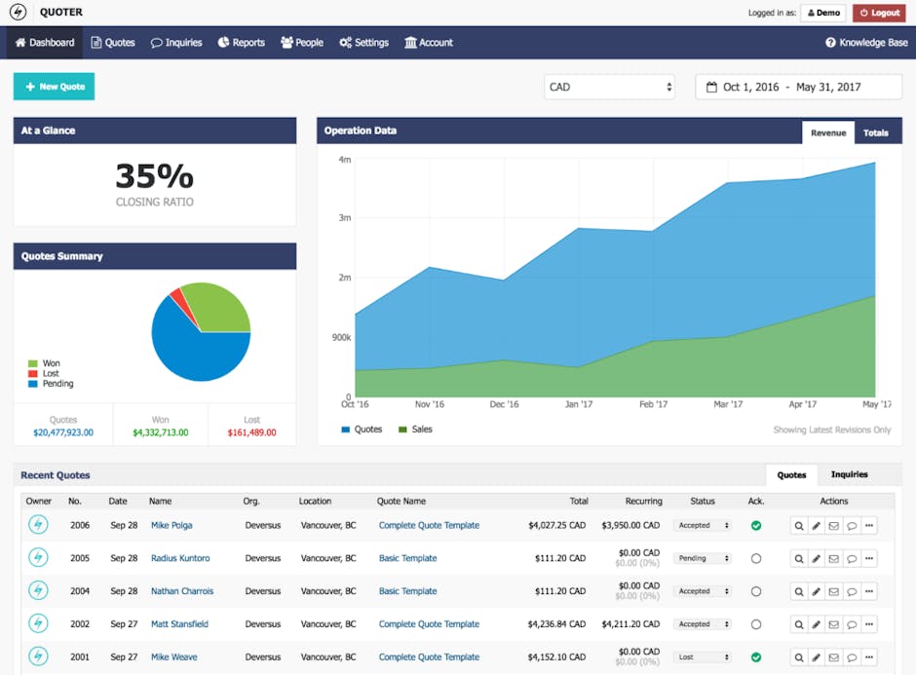Viewport: 916px width, 675px height.
Task: Click the New Quote button
Action: 54,87
